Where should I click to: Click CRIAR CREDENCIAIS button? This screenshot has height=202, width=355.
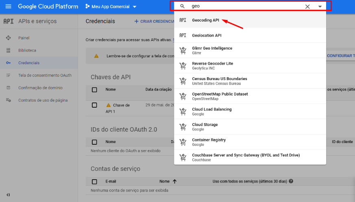[155, 21]
